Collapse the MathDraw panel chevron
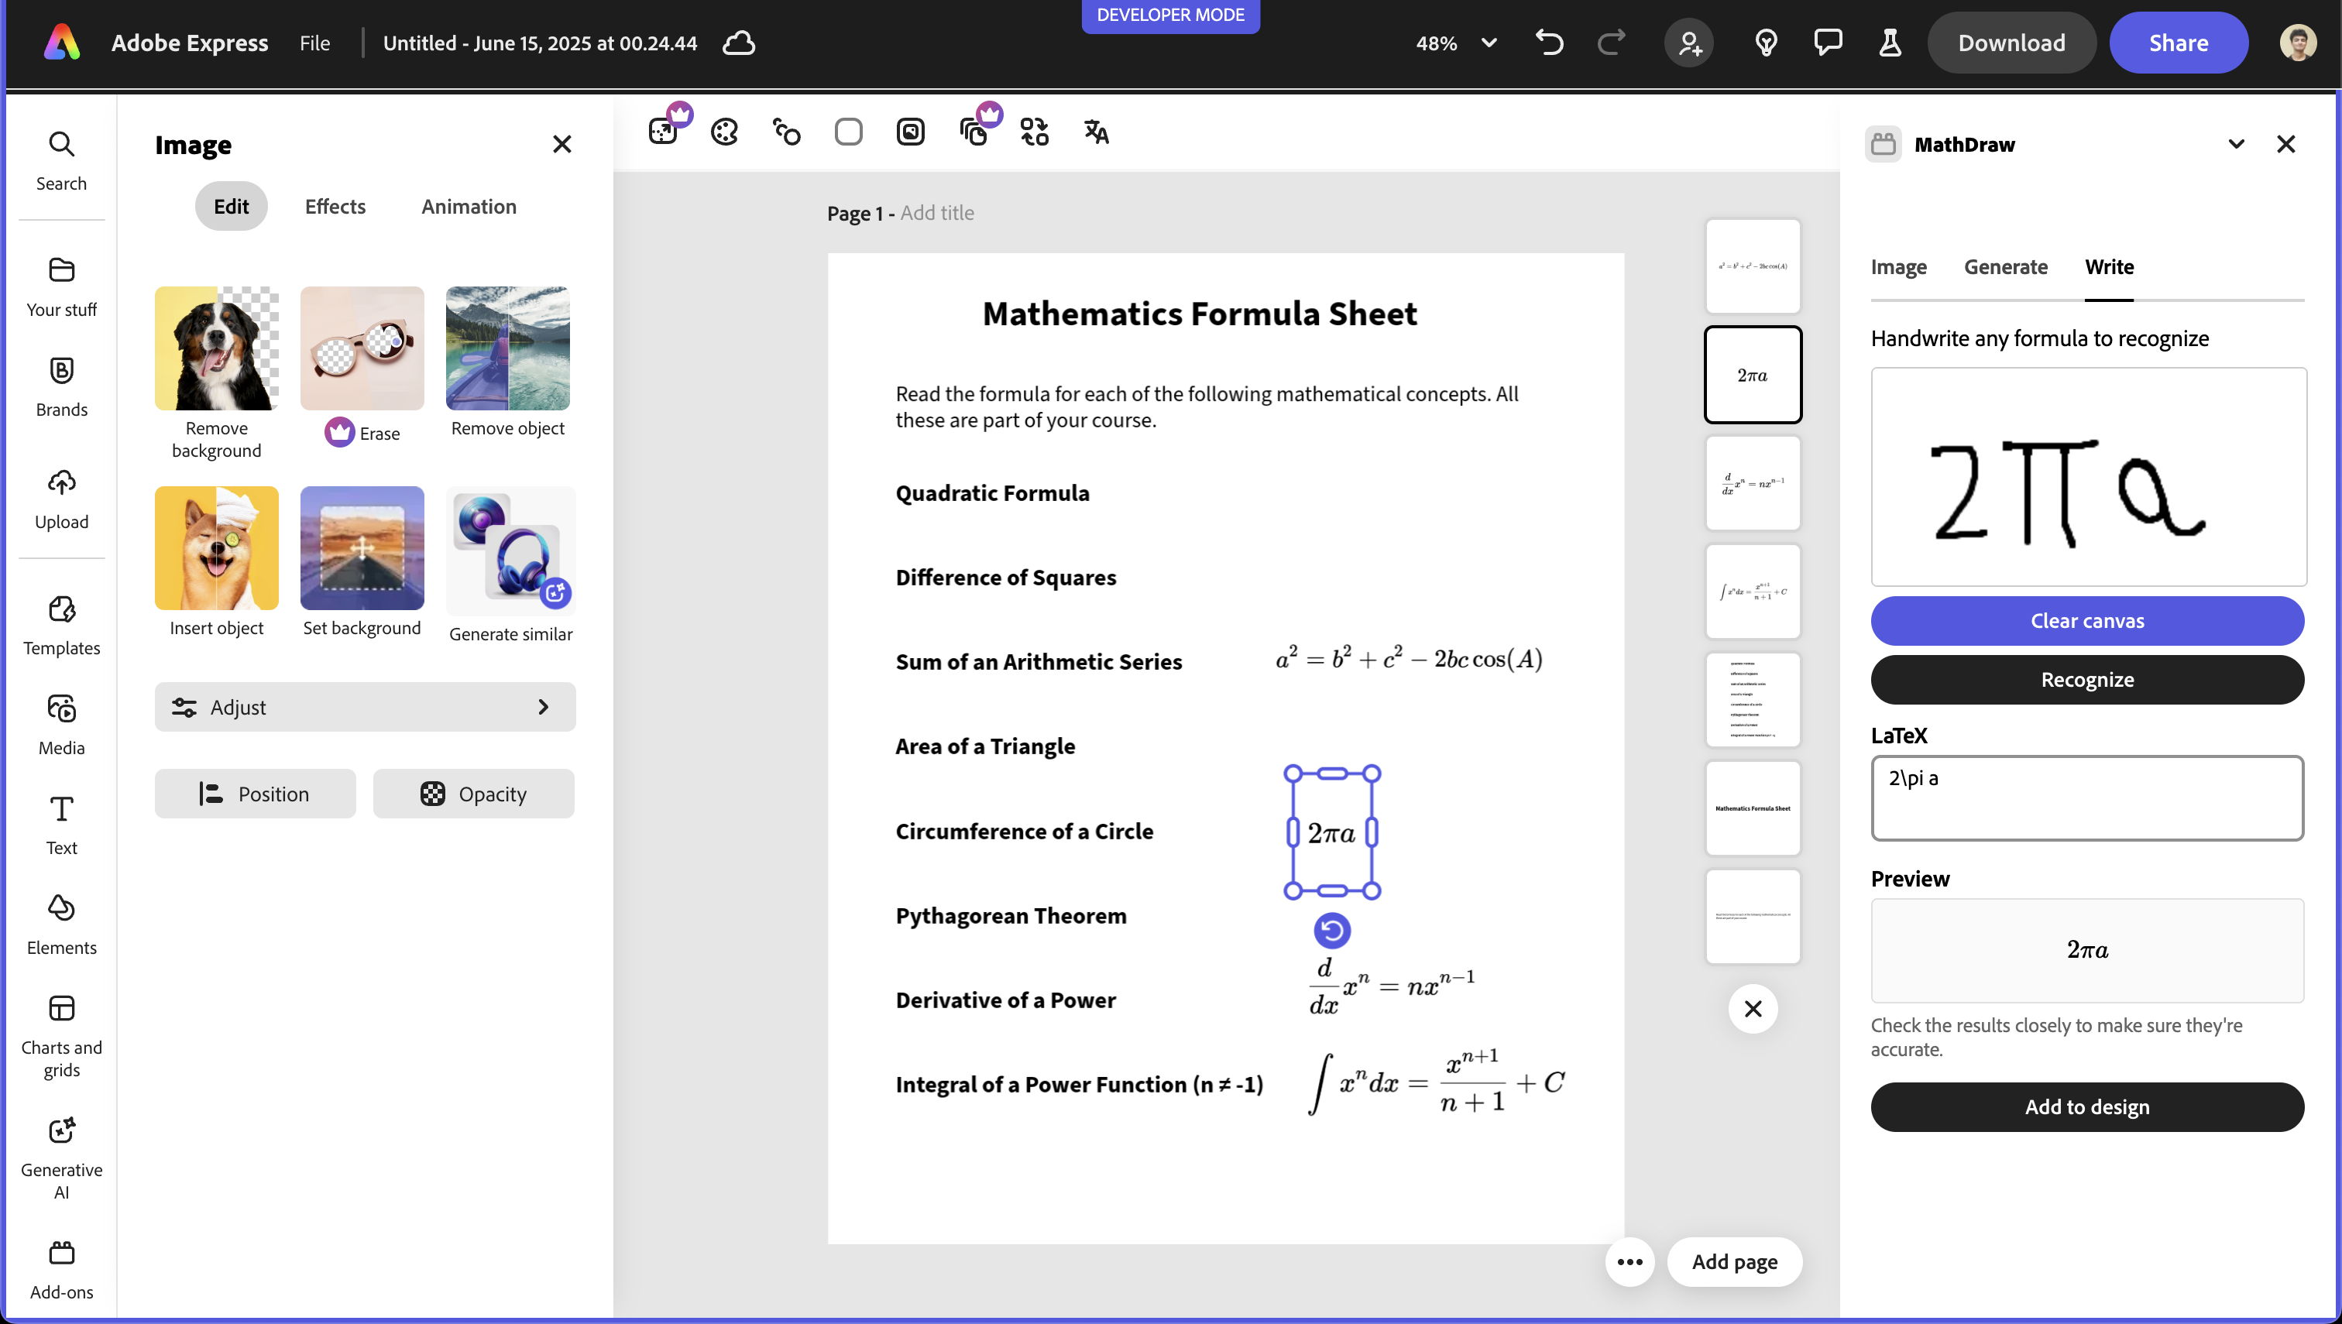Image resolution: width=2342 pixels, height=1324 pixels. 2236,145
